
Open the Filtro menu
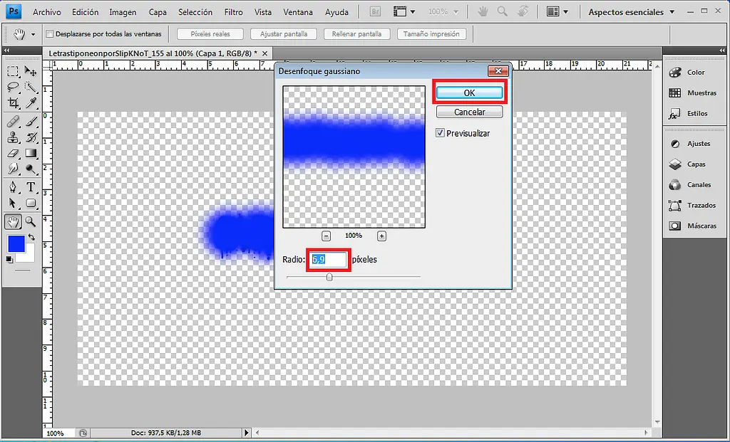[233, 11]
